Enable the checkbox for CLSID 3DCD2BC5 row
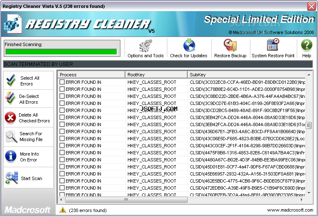 (62, 110)
